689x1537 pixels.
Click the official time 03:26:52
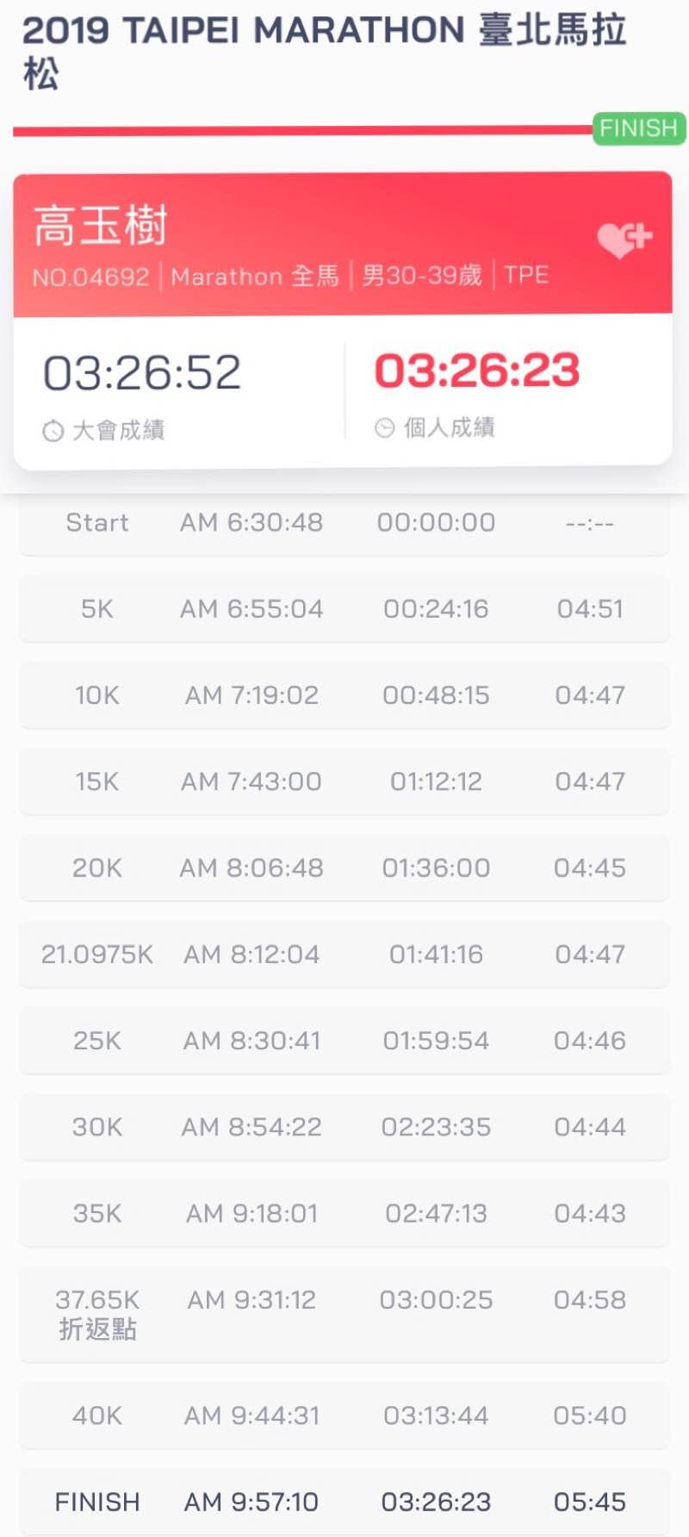[142, 373]
